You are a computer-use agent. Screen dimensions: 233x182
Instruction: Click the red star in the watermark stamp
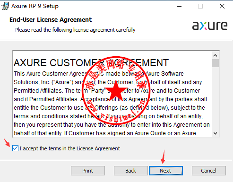[x=116, y=90]
